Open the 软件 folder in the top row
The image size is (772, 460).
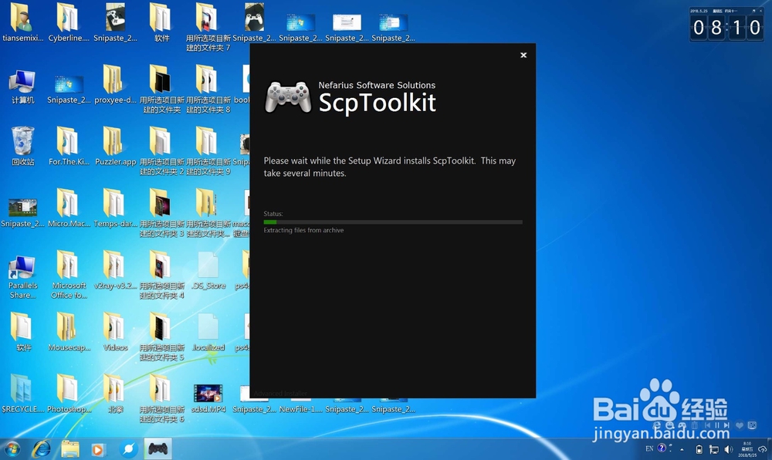[161, 23]
